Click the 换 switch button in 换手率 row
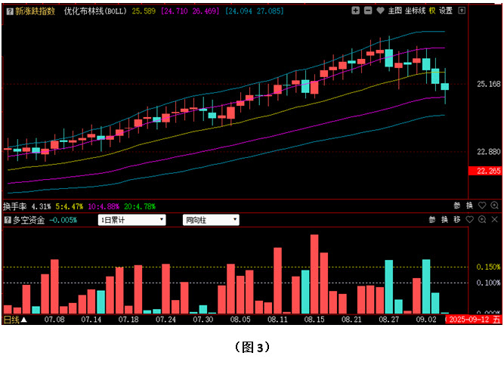This screenshot has height=365, width=504. (x=469, y=206)
